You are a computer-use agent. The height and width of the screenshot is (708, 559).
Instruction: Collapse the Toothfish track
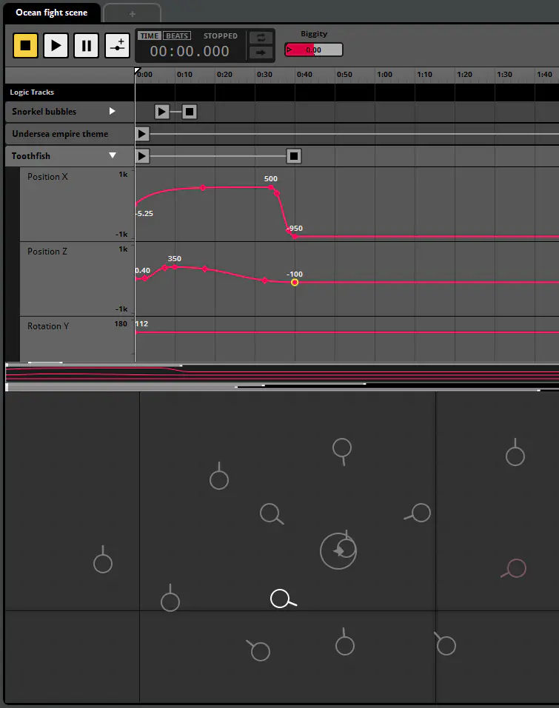[x=113, y=156]
